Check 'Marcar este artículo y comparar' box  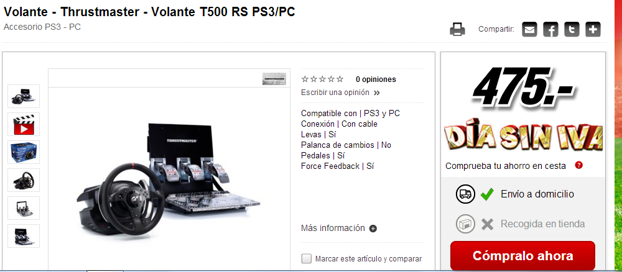[306, 259]
